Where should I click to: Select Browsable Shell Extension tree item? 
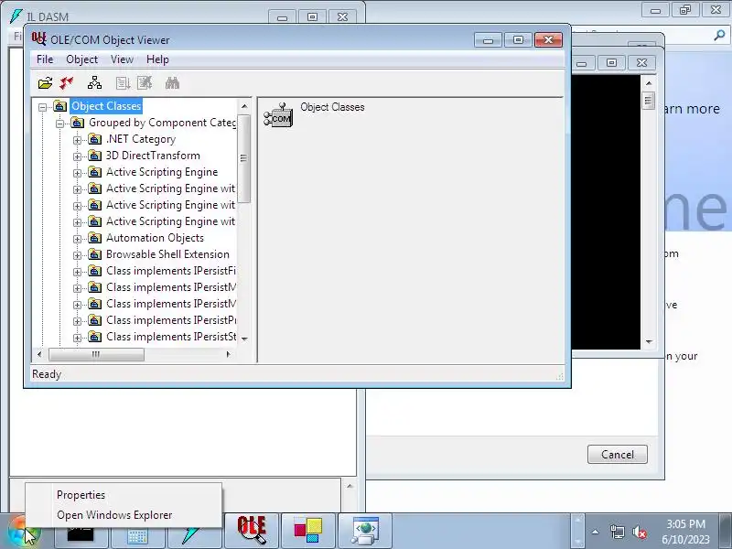pyautogui.click(x=168, y=254)
